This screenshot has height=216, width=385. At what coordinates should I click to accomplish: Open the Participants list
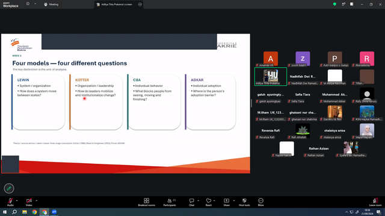click(x=170, y=202)
